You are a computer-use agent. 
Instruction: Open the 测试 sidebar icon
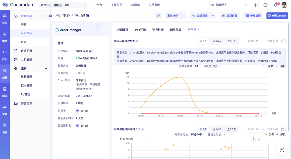pyautogui.click(x=5, y=92)
